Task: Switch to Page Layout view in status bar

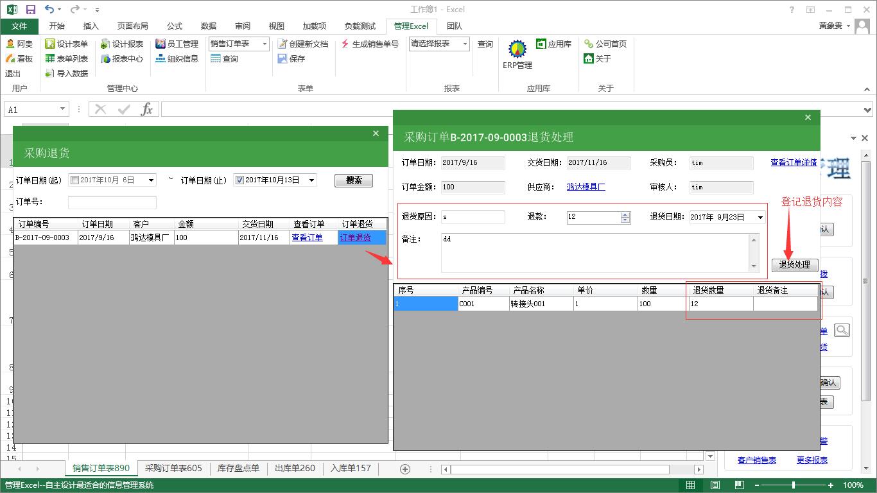Action: (715, 485)
